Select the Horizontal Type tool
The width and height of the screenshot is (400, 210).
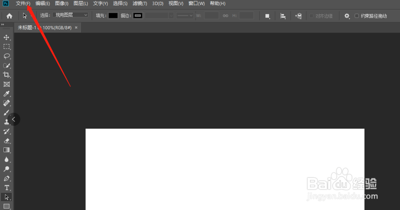(x=6, y=188)
